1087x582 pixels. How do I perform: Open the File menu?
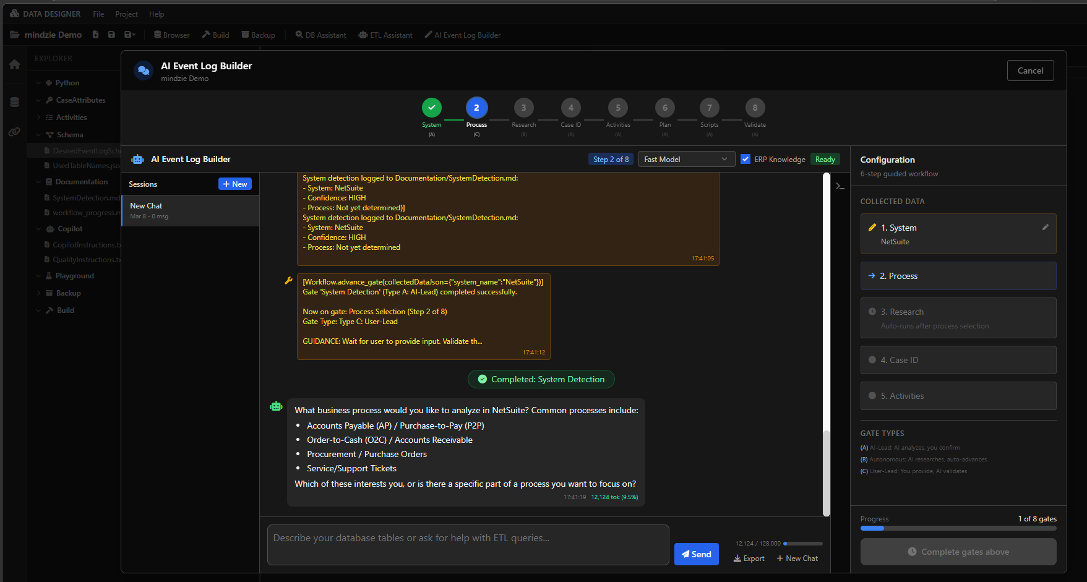pos(98,14)
